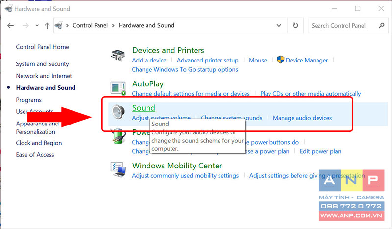Viewport: 392px width, 229px height.
Task: Click Change default settings for media or devices
Action: [x=191, y=94]
